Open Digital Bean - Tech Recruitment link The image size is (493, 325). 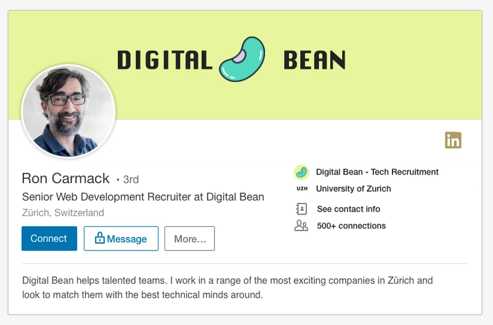(377, 172)
